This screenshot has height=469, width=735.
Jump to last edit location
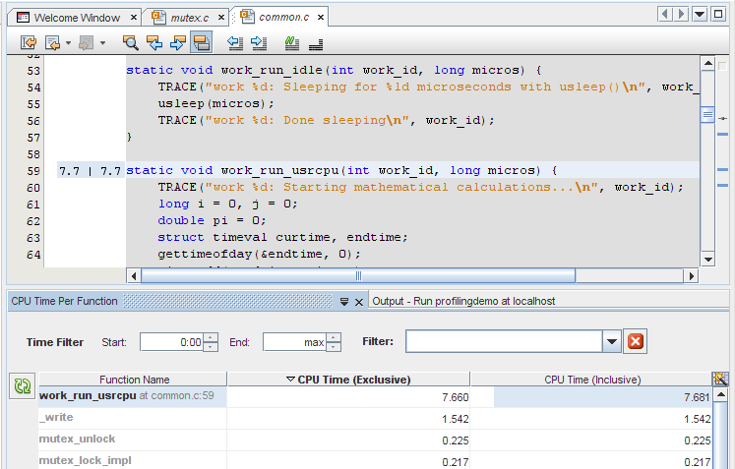(28, 42)
